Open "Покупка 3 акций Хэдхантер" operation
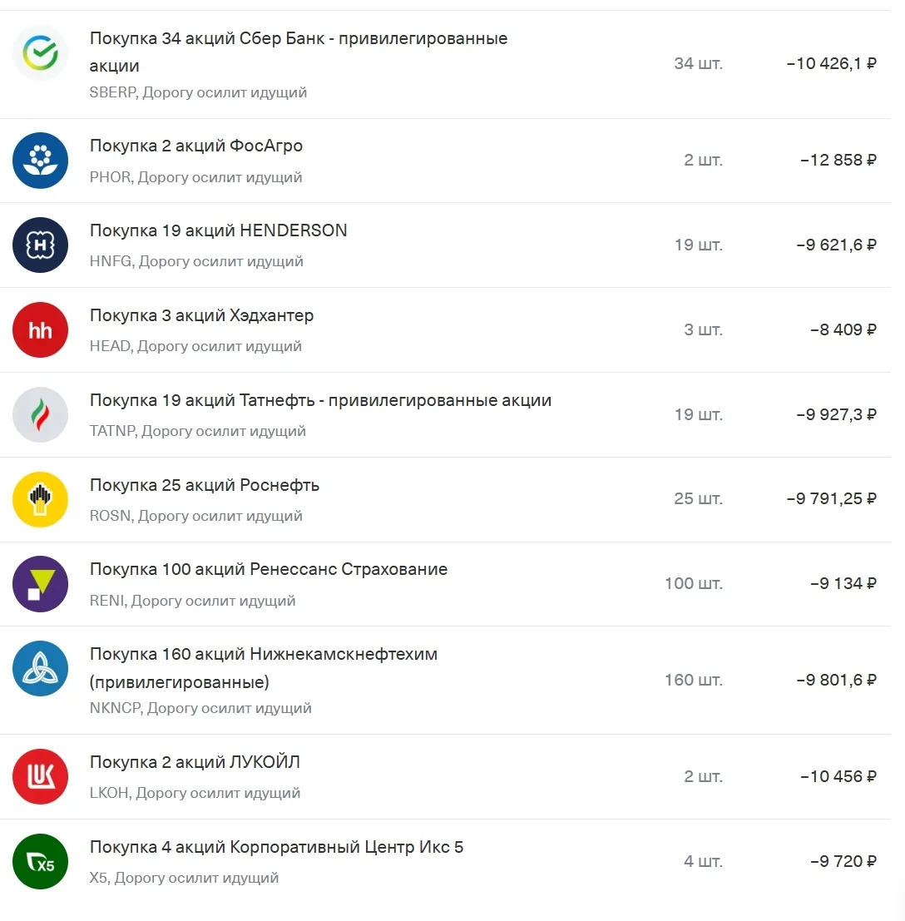The width and height of the screenshot is (905, 921). pyautogui.click(x=445, y=330)
